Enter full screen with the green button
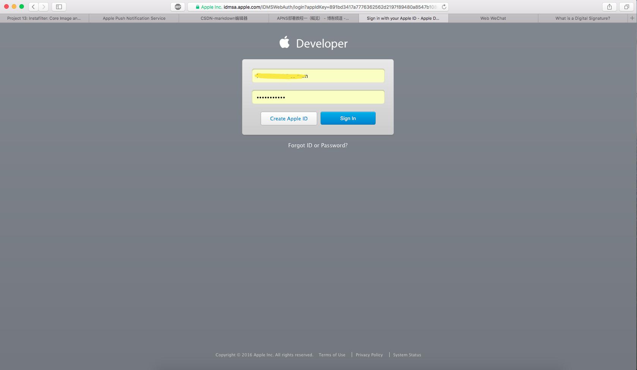 pyautogui.click(x=22, y=6)
